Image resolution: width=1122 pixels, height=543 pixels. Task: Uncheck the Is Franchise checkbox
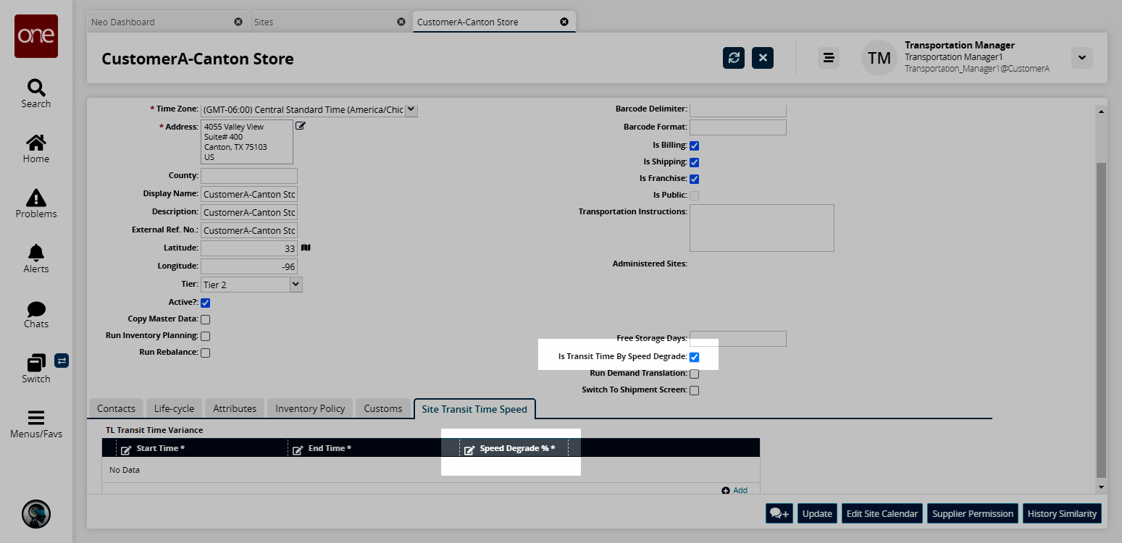(695, 179)
